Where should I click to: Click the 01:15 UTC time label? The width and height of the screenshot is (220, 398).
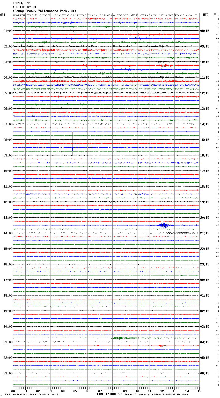205,296
